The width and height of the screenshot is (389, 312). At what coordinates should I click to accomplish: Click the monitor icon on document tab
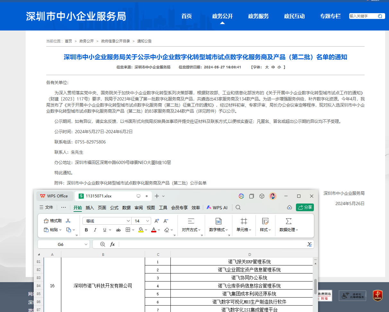139,196
